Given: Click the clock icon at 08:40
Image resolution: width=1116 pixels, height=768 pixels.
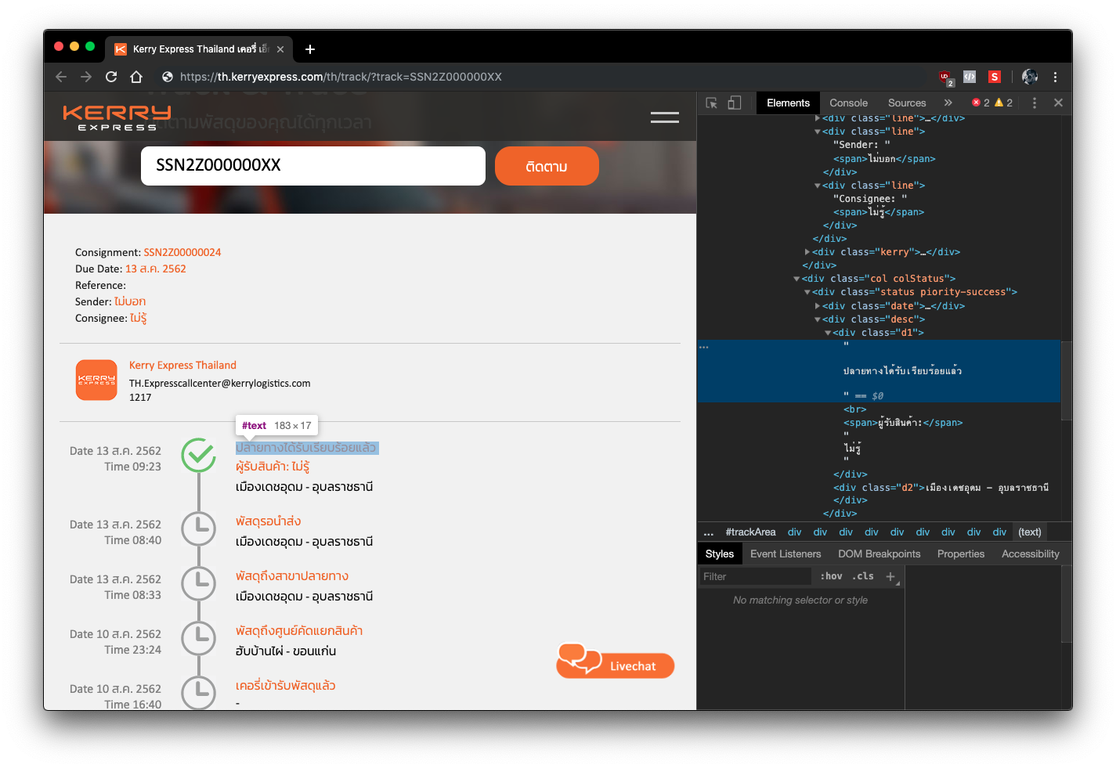Looking at the screenshot, I should 199,528.
